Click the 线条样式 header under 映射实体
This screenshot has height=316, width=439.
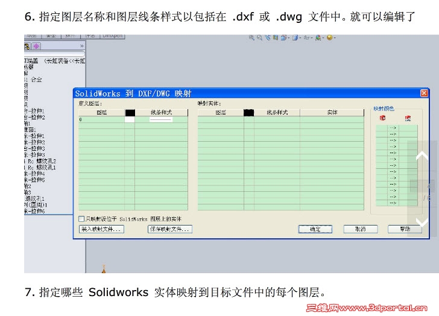[x=277, y=113]
